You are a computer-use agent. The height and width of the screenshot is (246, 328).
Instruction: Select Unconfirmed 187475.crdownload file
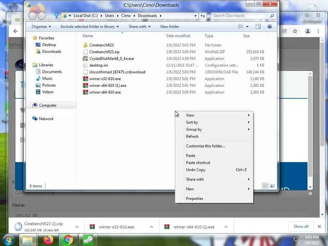coord(117,72)
